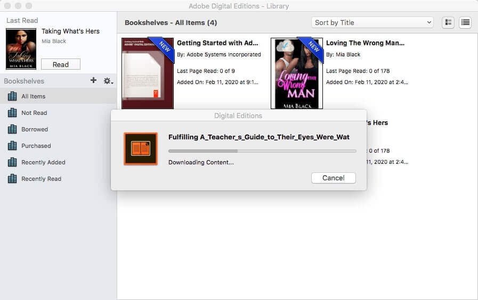Click the Purchased bookshelf icon
Image resolution: width=478 pixels, height=300 pixels.
[12, 146]
